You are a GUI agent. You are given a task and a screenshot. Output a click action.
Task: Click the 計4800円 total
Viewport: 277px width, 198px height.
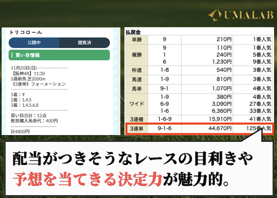click(x=20, y=132)
